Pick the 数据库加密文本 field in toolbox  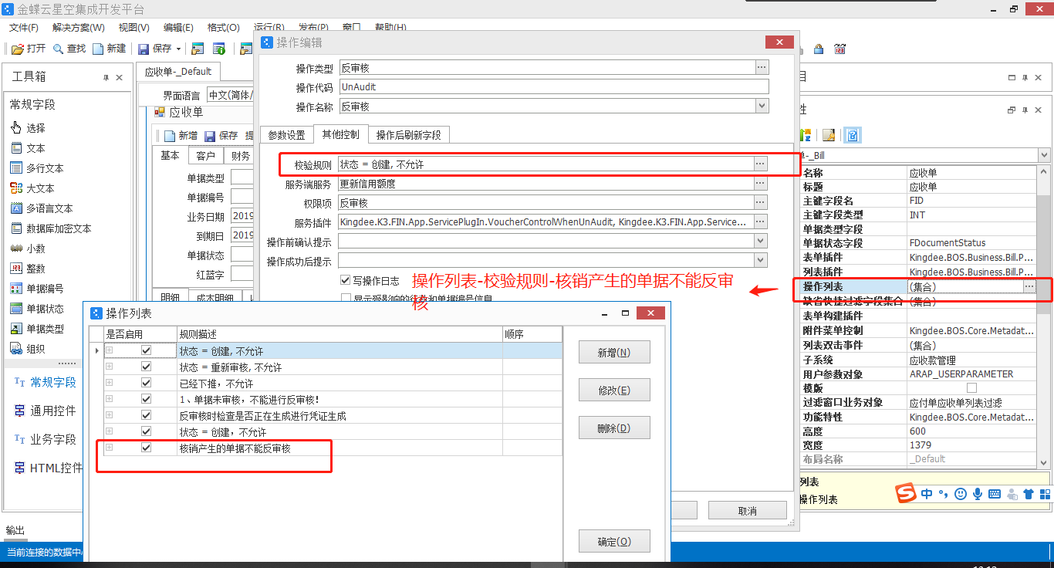51,228
